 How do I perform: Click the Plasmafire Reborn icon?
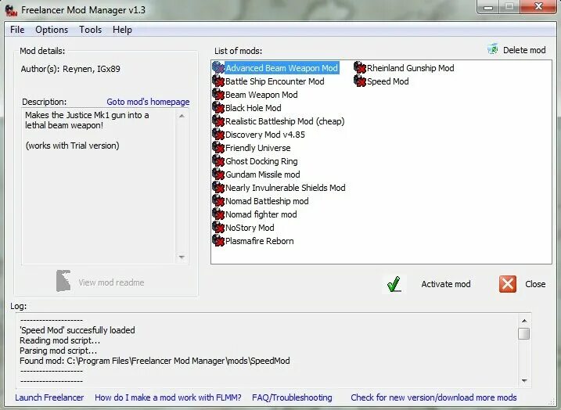tap(218, 240)
